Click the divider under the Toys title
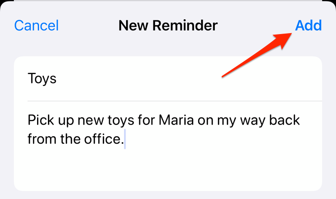 click(174, 101)
